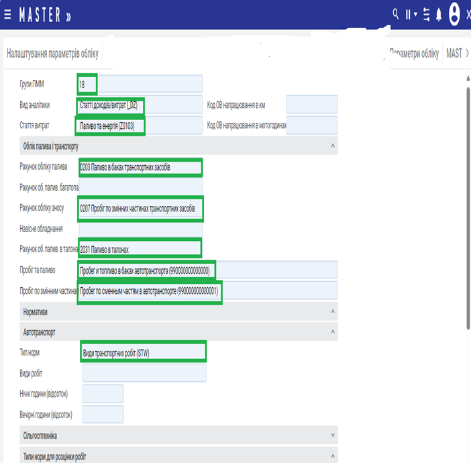Image resolution: width=471 pixels, height=463 pixels.
Task: Collapse the Облік палива і транспорту section
Action: [333, 145]
